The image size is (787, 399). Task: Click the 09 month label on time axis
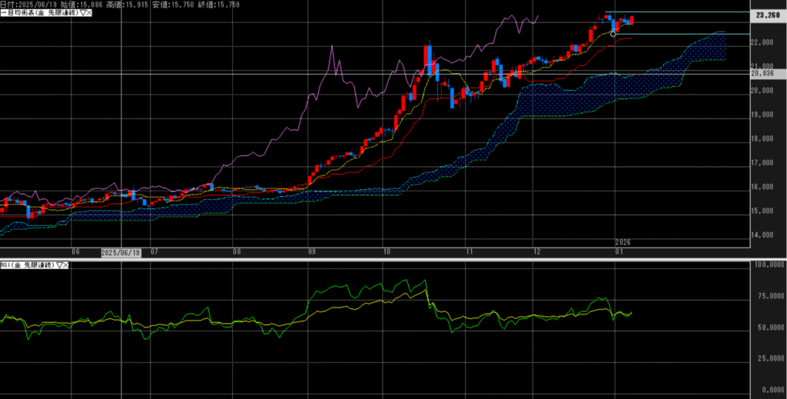(311, 251)
